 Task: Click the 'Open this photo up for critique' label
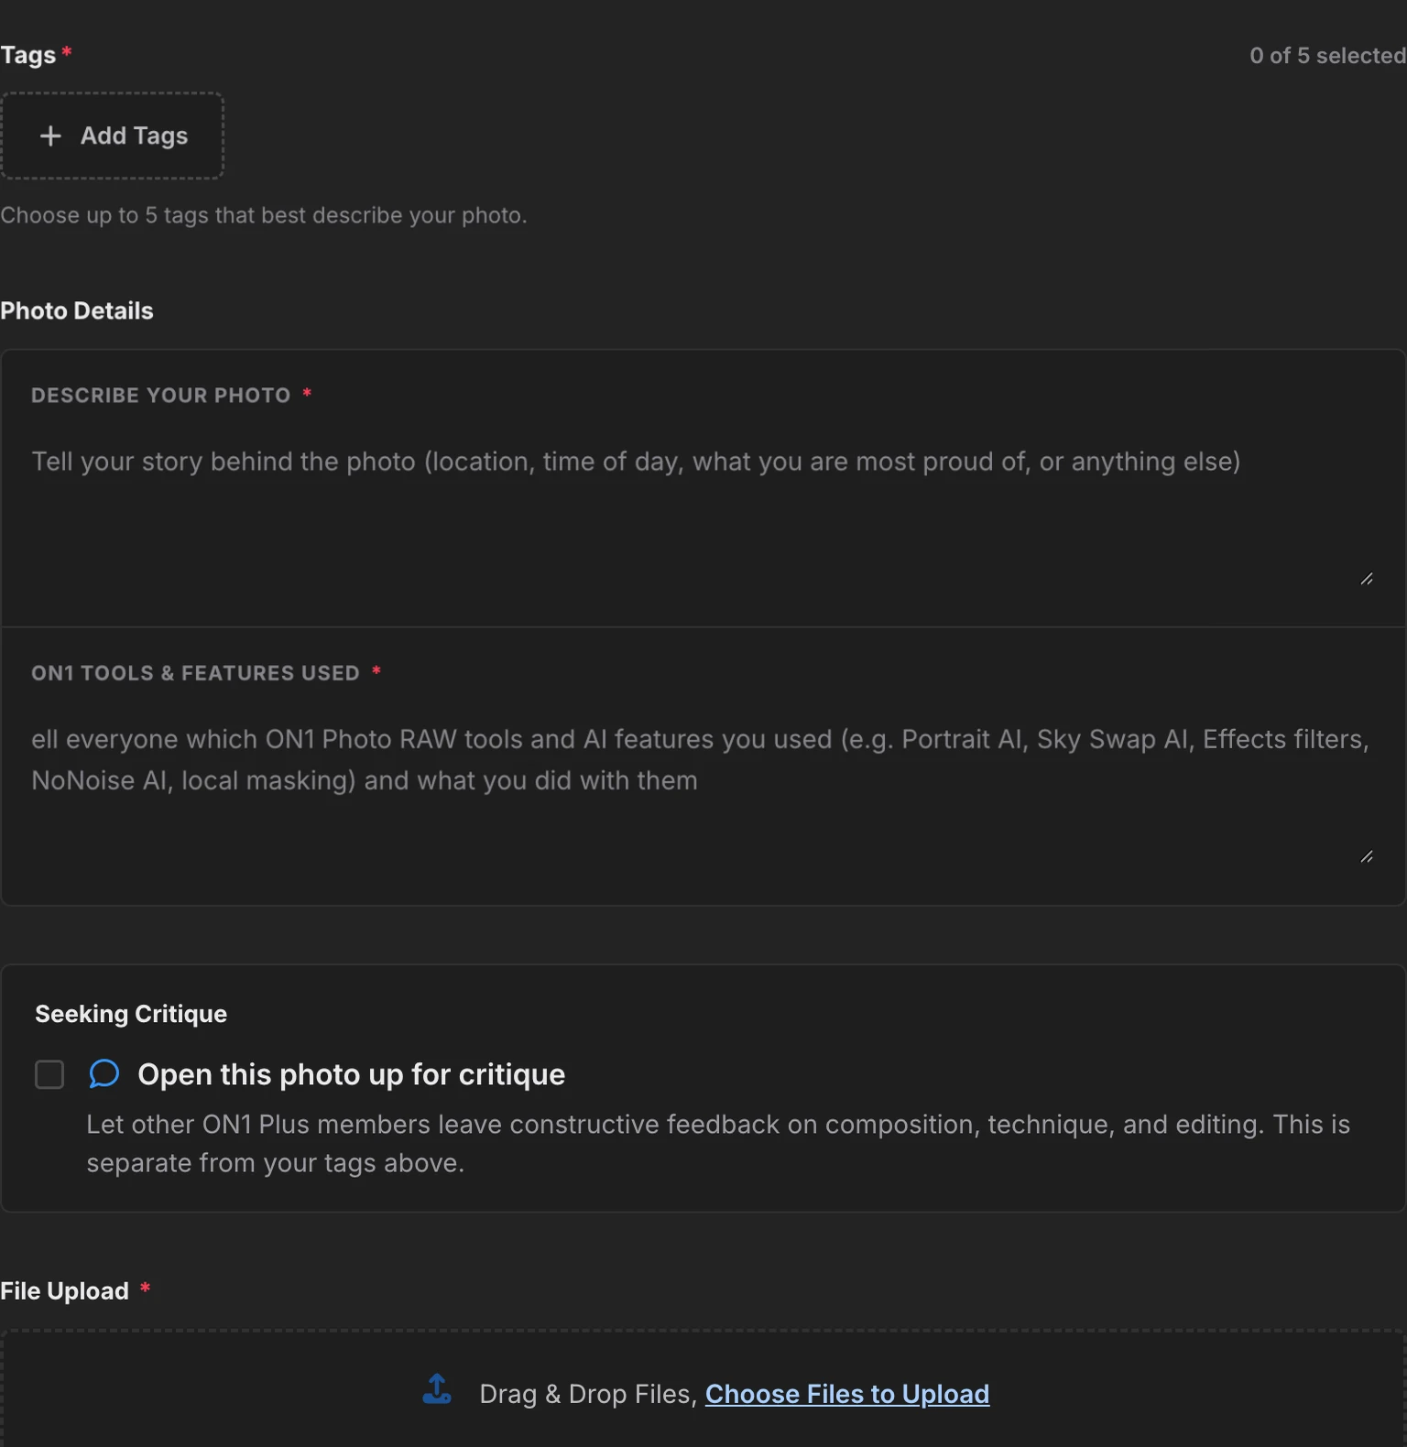coord(352,1074)
